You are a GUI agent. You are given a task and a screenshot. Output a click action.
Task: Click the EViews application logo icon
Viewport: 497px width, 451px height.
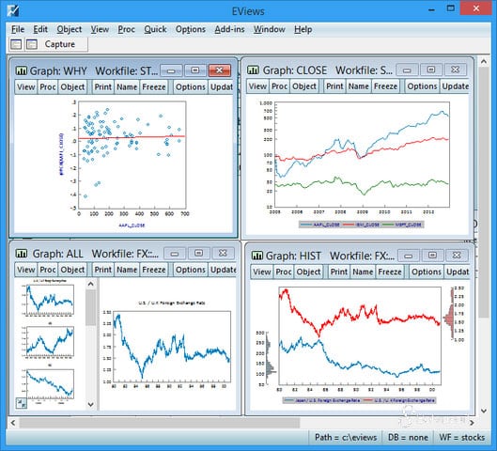point(12,10)
